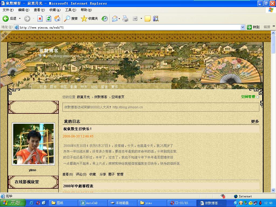Open the 开始 Start button

pyautogui.click(x=13, y=203)
